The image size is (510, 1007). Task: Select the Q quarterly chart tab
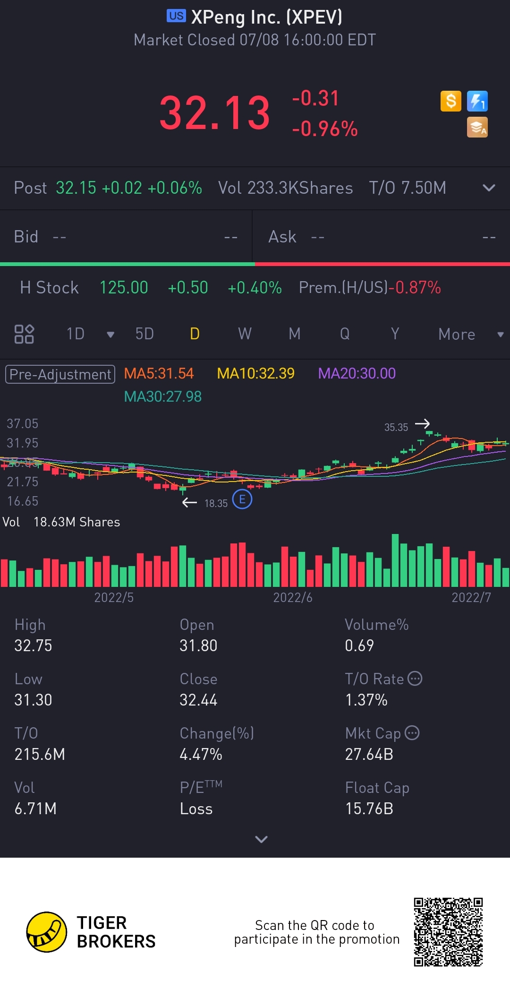click(345, 334)
